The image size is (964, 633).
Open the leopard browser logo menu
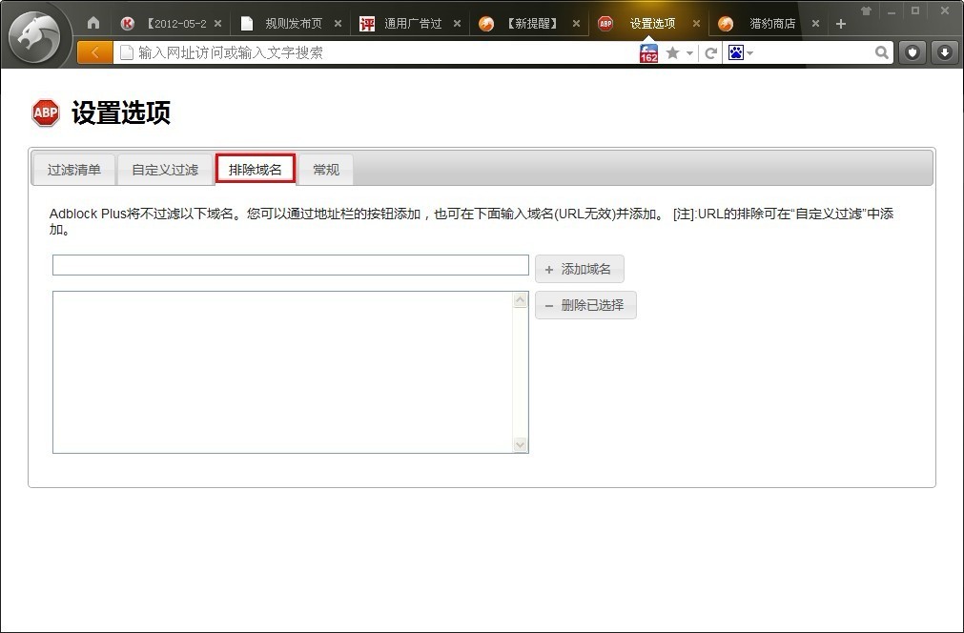pyautogui.click(x=37, y=36)
